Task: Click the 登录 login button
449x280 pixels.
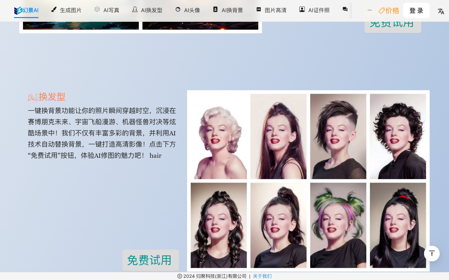Action: click(x=416, y=11)
